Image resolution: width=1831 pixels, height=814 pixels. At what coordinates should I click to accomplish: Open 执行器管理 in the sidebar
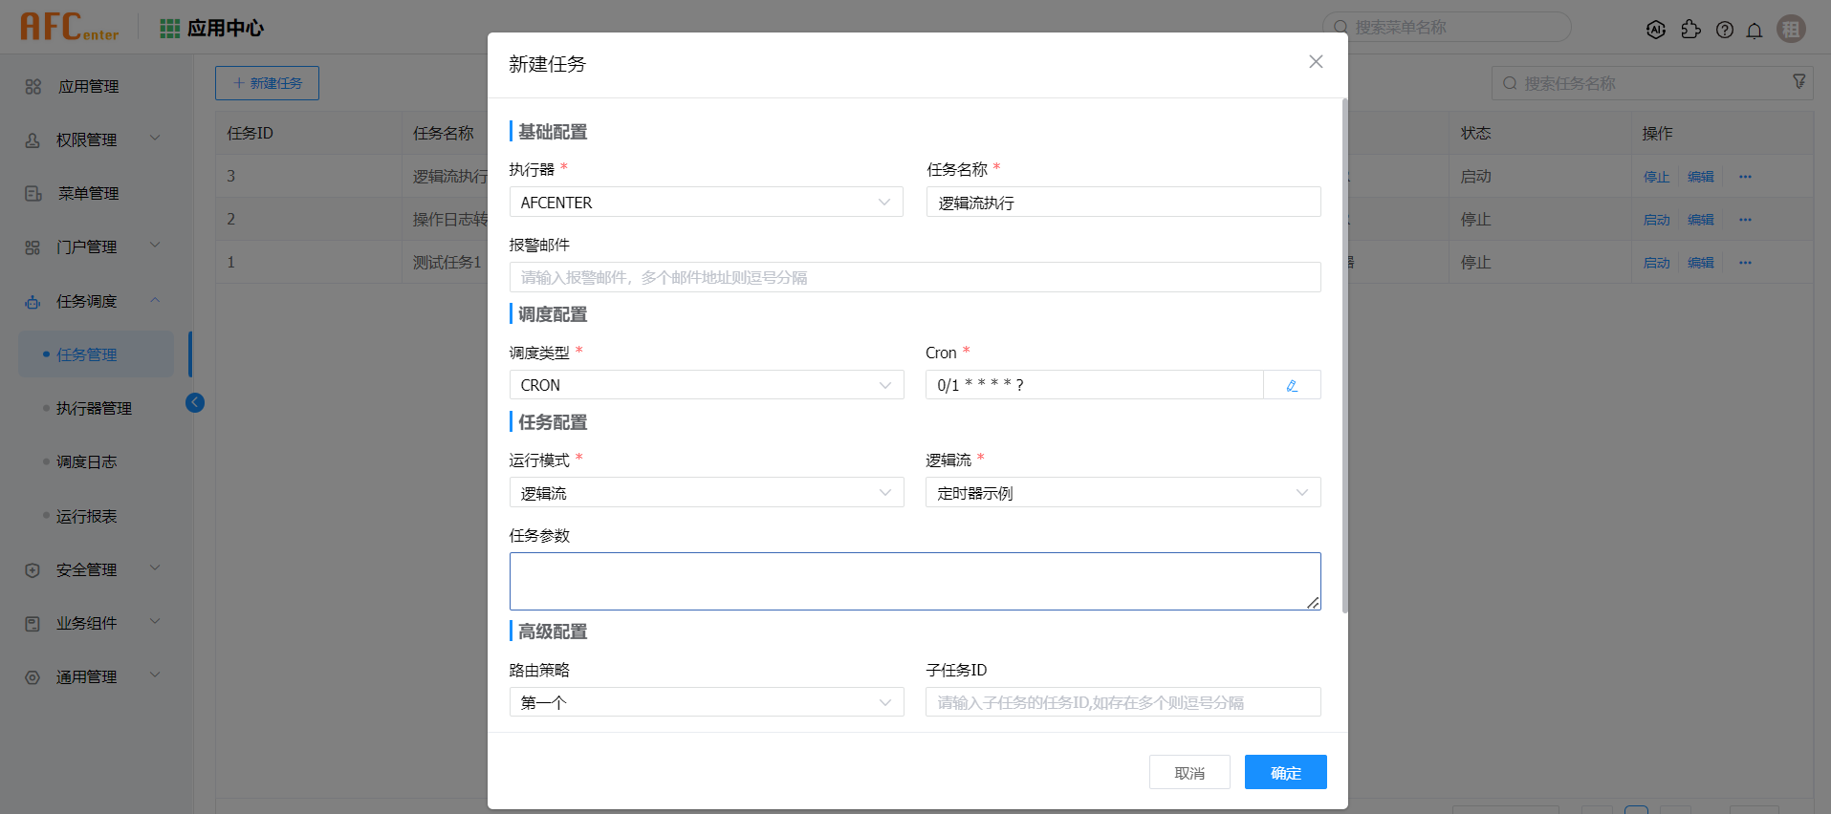click(x=94, y=408)
